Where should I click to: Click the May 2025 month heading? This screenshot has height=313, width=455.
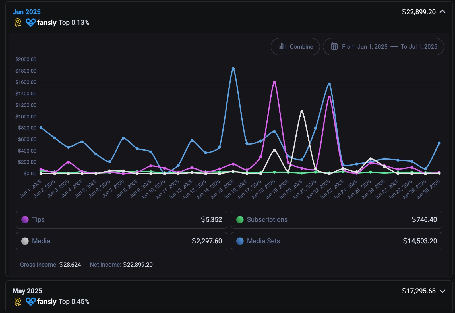tap(27, 291)
